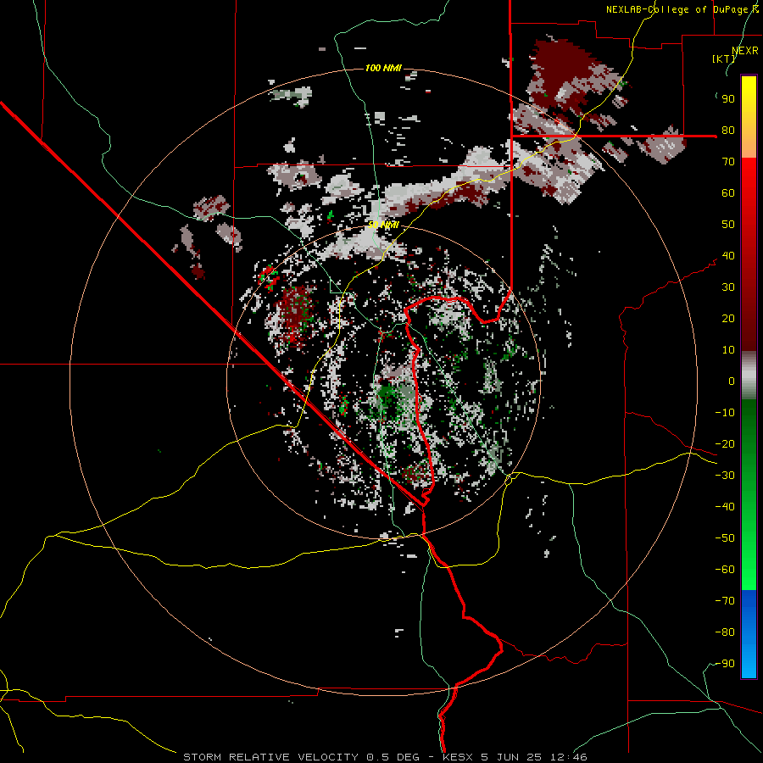Click the 70 value on the velocity scale
763x763 pixels.
(x=728, y=162)
